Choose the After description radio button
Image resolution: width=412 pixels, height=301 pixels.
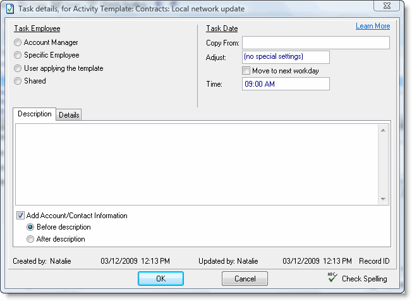[30, 239]
